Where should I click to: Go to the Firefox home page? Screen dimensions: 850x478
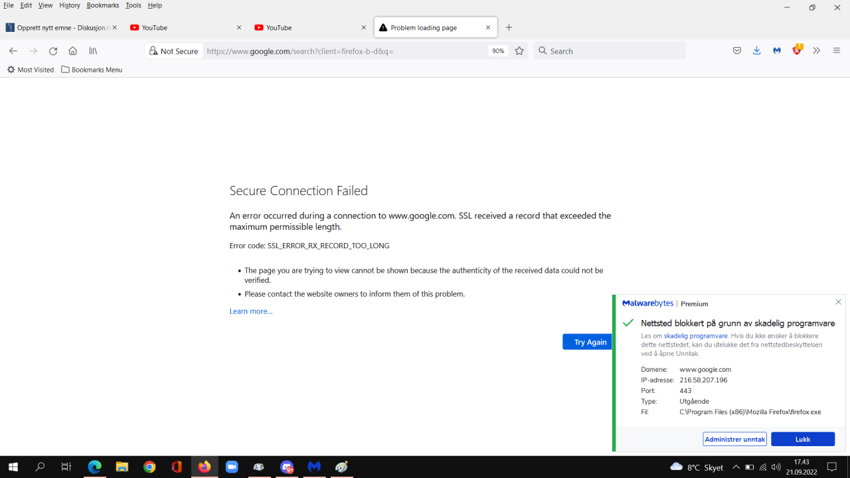coord(73,51)
